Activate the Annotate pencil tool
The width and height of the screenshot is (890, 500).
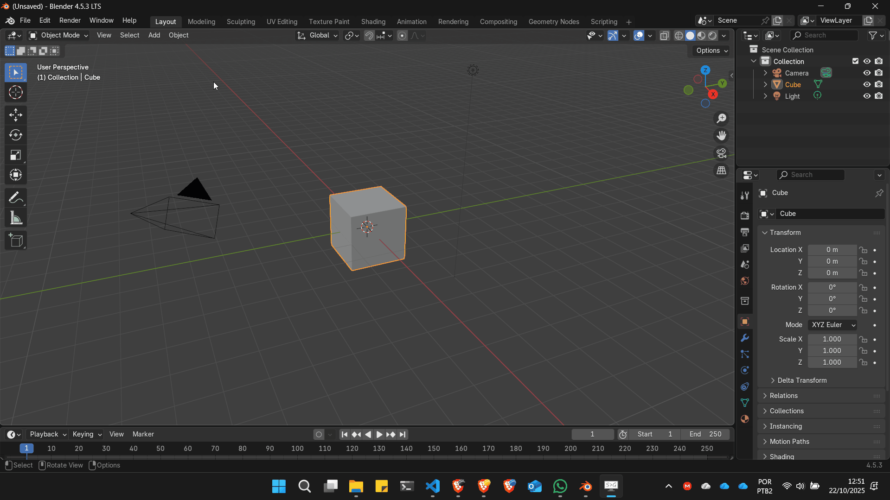pyautogui.click(x=16, y=198)
